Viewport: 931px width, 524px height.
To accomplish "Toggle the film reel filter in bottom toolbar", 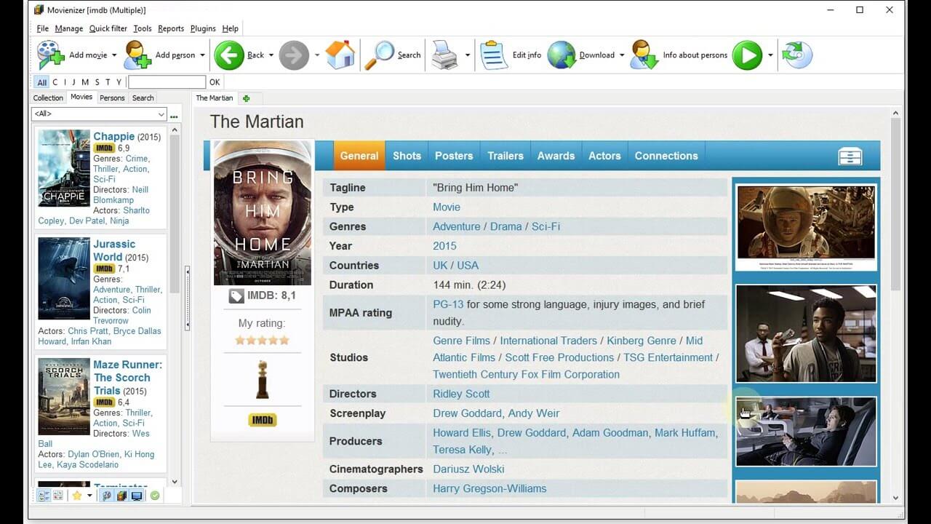I will point(107,496).
